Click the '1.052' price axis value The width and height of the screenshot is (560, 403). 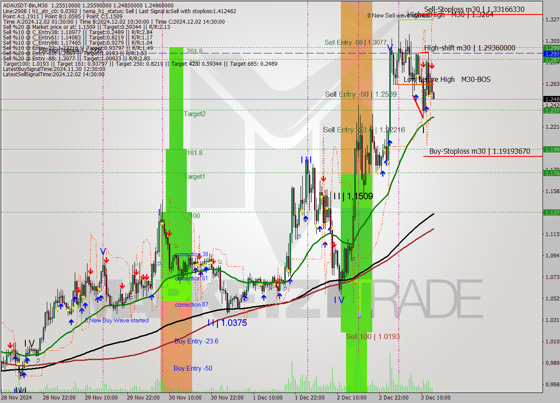click(552, 298)
